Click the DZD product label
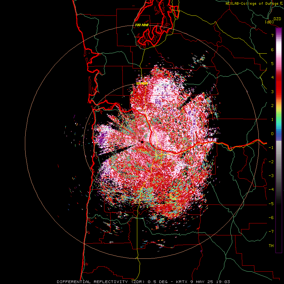Viewport: 284px width, 284px height. pos(277,19)
